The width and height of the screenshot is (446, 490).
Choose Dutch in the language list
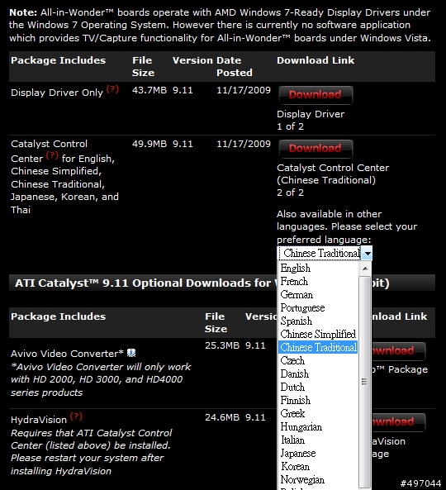[318, 387]
